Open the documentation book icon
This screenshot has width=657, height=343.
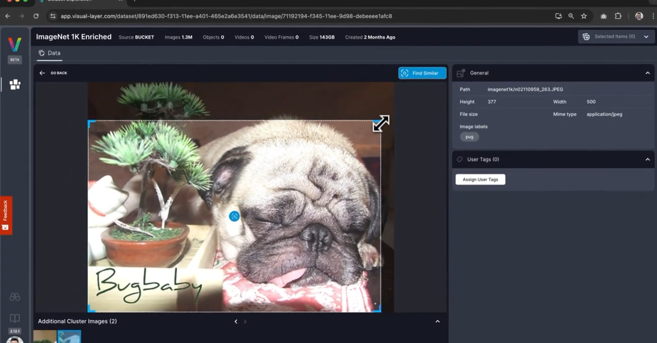coord(15,318)
